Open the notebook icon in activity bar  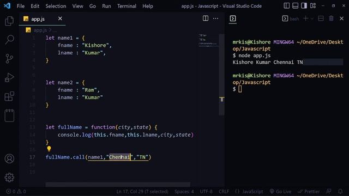pyautogui.click(x=9, y=115)
